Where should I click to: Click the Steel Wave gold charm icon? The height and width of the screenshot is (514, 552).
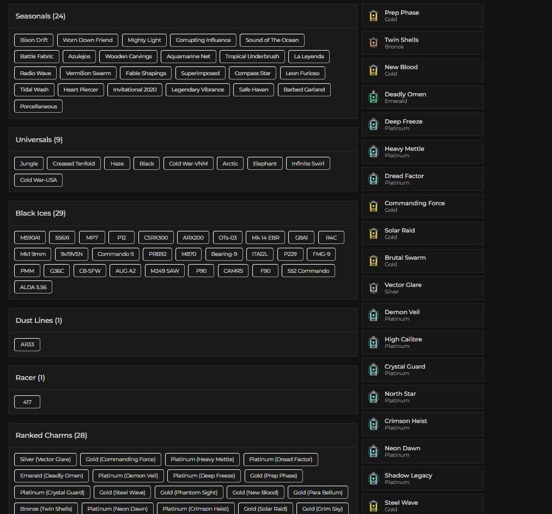(x=374, y=506)
